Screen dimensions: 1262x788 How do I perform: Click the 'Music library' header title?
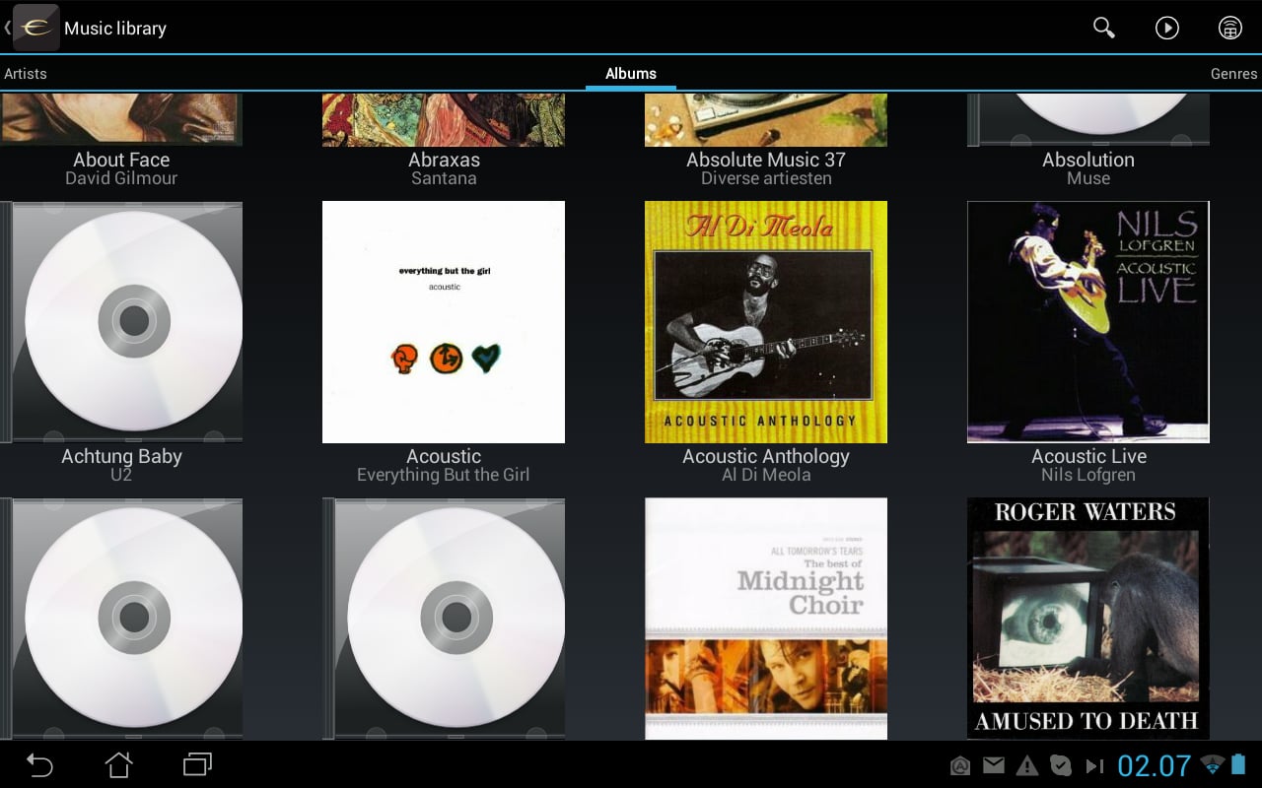[x=115, y=29]
